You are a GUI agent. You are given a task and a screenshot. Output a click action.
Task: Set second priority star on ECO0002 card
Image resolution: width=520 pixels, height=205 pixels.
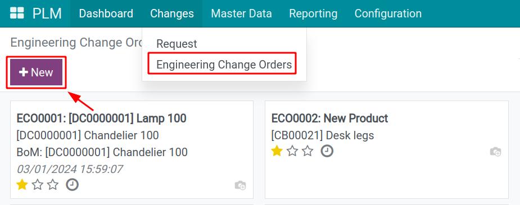292,151
